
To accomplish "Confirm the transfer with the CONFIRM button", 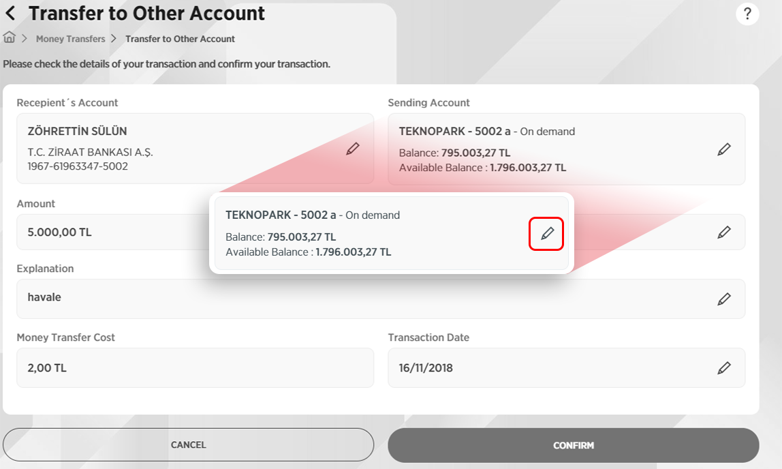I will pyautogui.click(x=573, y=445).
